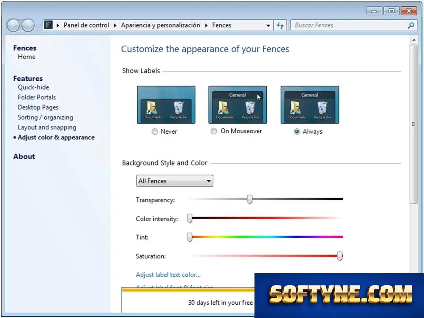Click in the Buscar Fences search field
The height and width of the screenshot is (318, 424).
tap(349, 25)
